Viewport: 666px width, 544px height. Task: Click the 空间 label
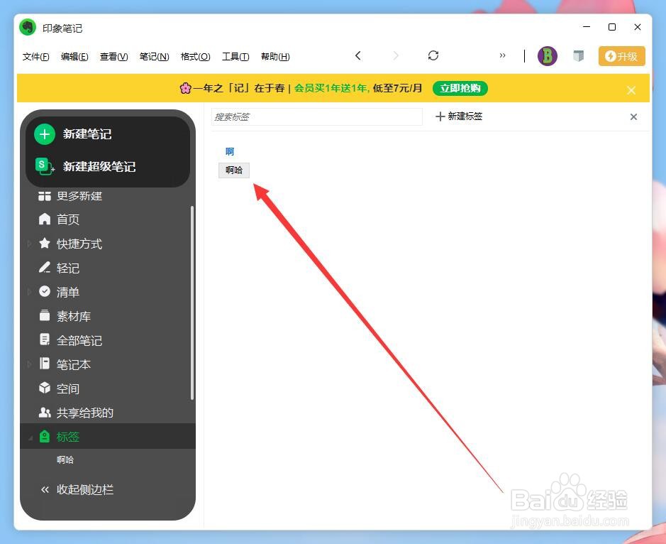point(68,388)
